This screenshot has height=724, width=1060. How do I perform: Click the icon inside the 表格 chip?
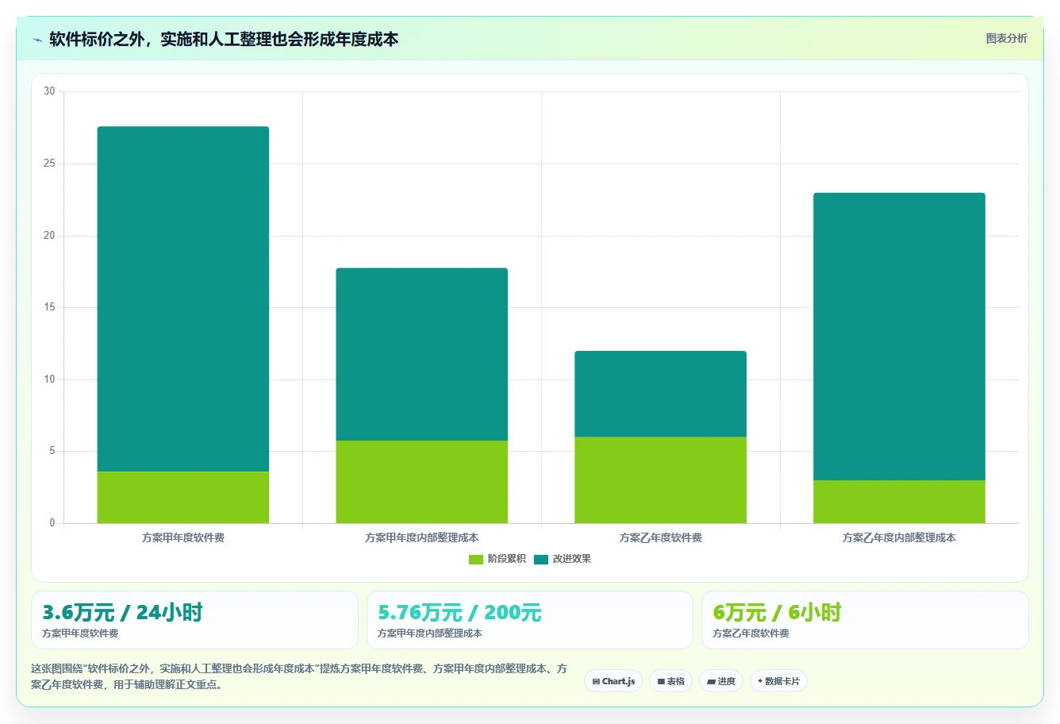coord(661,681)
